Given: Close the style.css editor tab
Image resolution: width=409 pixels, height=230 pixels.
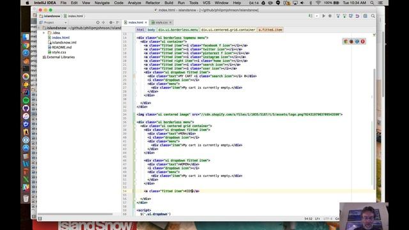Looking at the screenshot, I should point(171,22).
